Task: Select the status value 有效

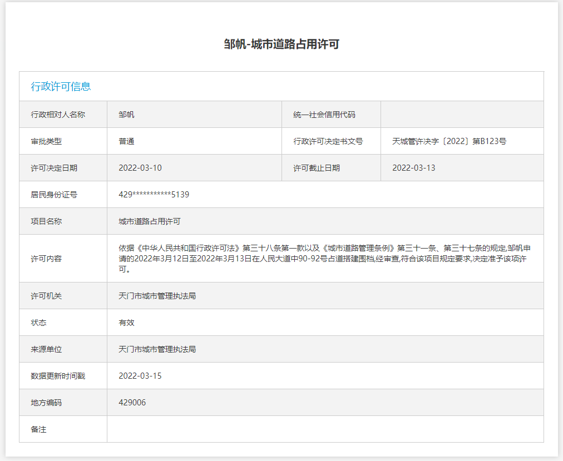Action: click(x=126, y=323)
